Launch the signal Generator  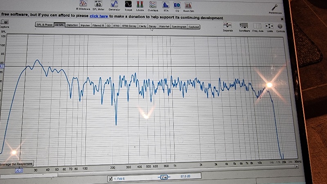click(114, 5)
